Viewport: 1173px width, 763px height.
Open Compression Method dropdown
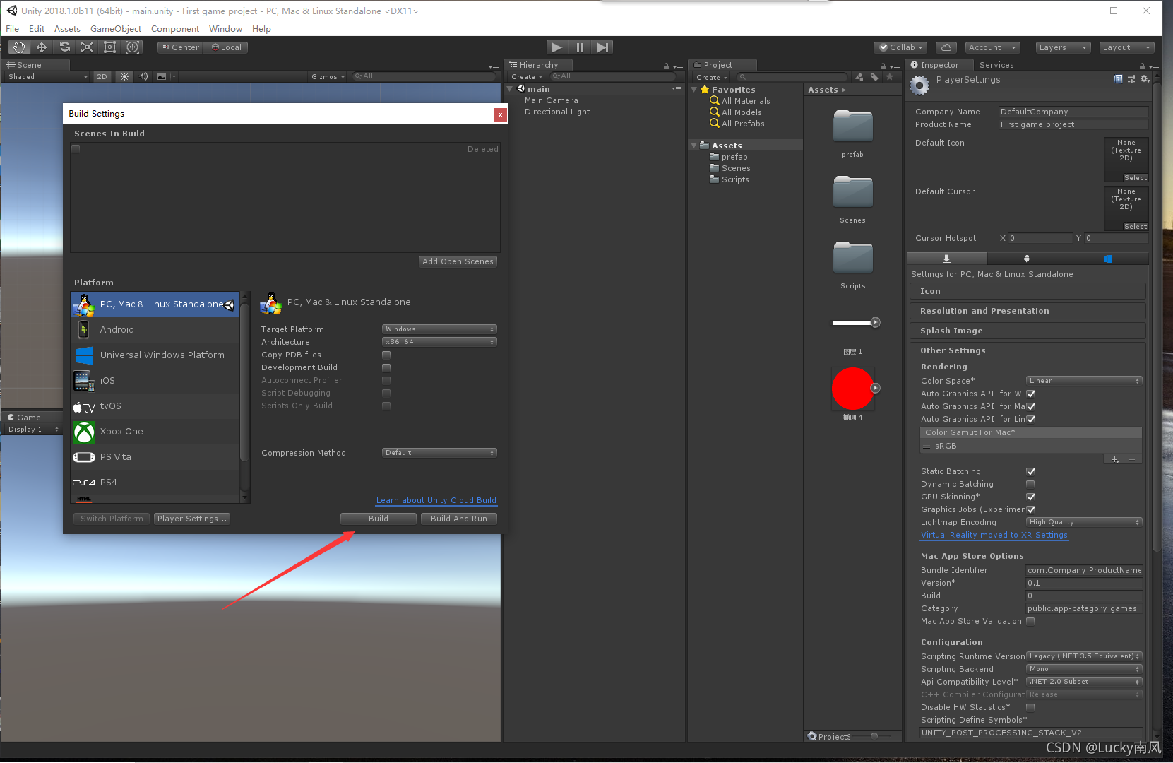coord(439,453)
